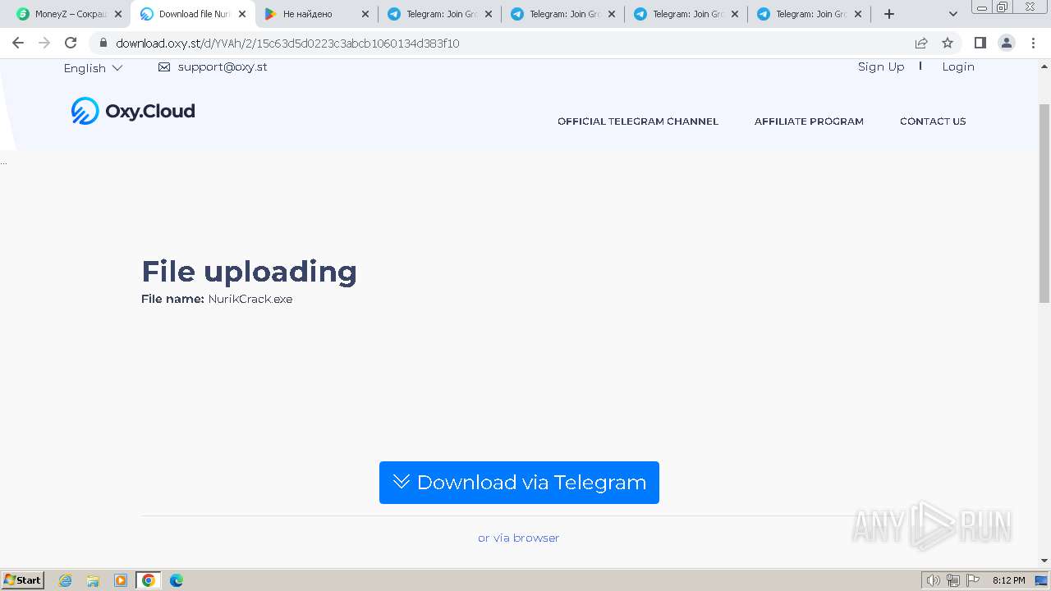
Task: Click the show desktop button
Action: (1042, 580)
